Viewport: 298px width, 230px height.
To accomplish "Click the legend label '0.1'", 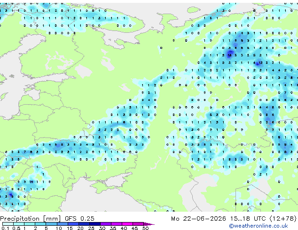I will click(x=5, y=228).
